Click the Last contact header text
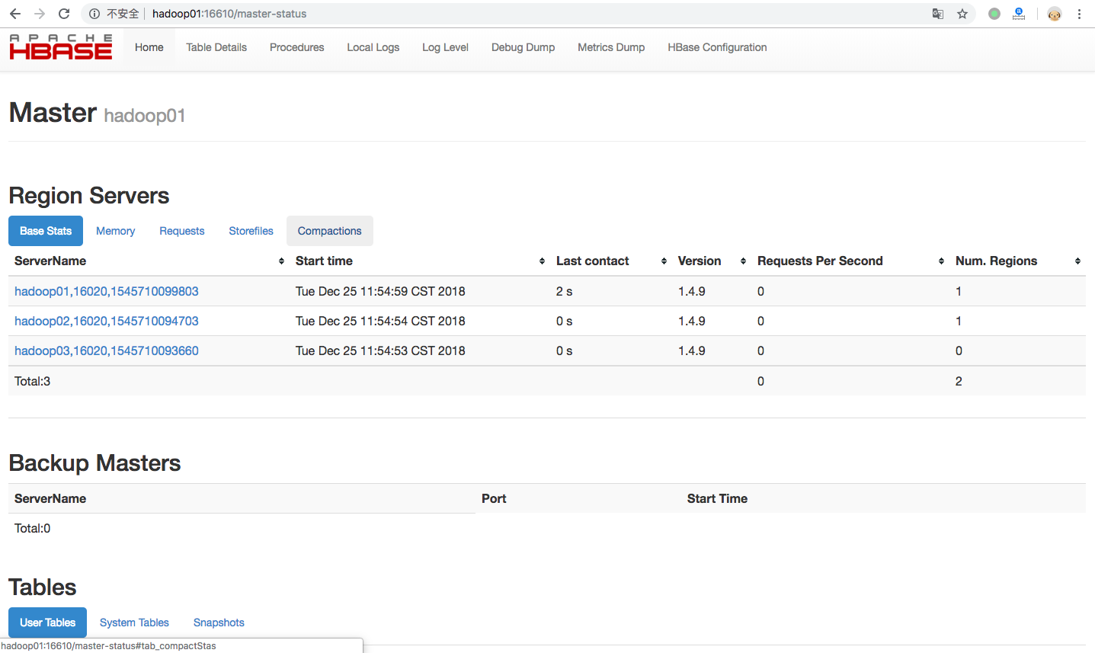1095x653 pixels. tap(592, 261)
